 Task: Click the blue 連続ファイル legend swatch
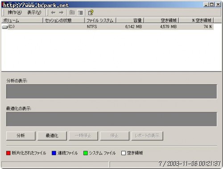pyautogui.click(x=54, y=153)
